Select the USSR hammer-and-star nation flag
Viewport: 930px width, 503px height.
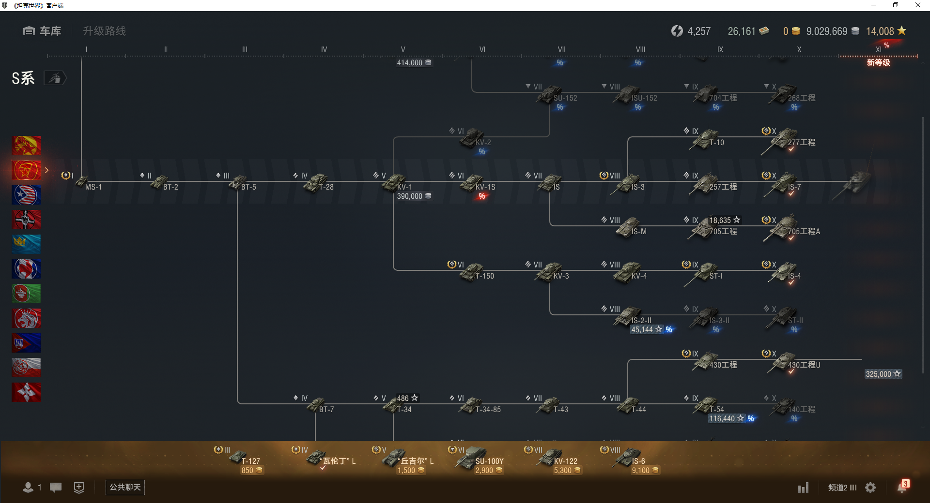pyautogui.click(x=26, y=170)
